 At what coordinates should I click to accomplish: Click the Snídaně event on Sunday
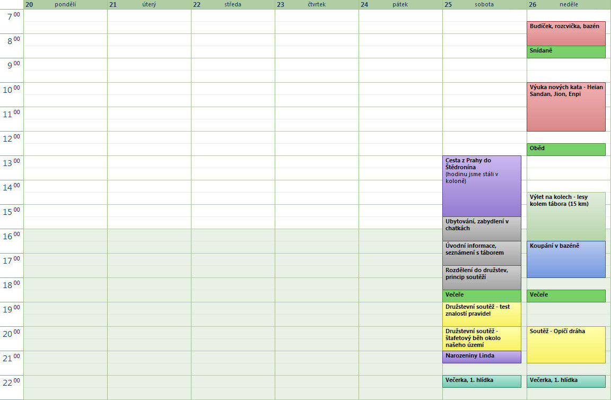566,52
